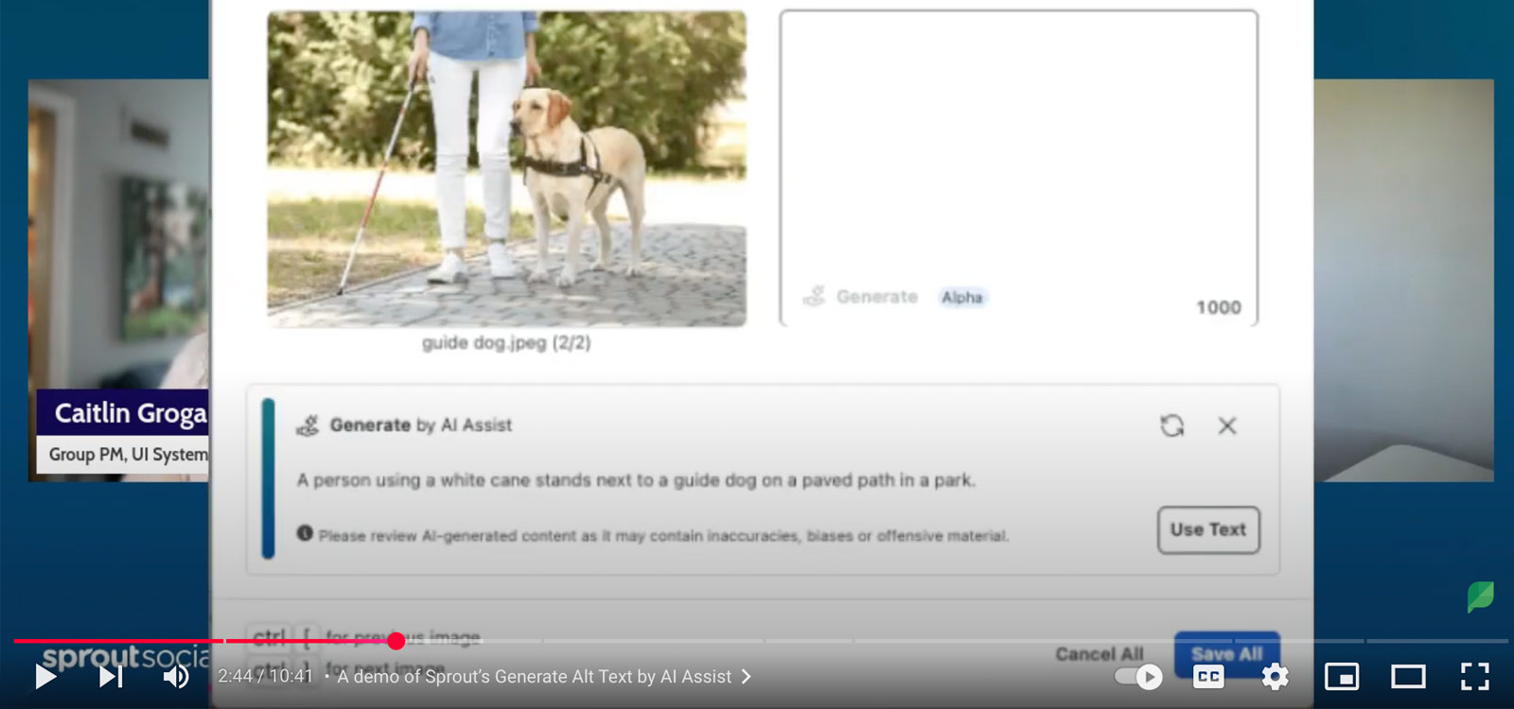Viewport: 1514px width, 709px height.
Task: Play the video
Action: click(44, 677)
